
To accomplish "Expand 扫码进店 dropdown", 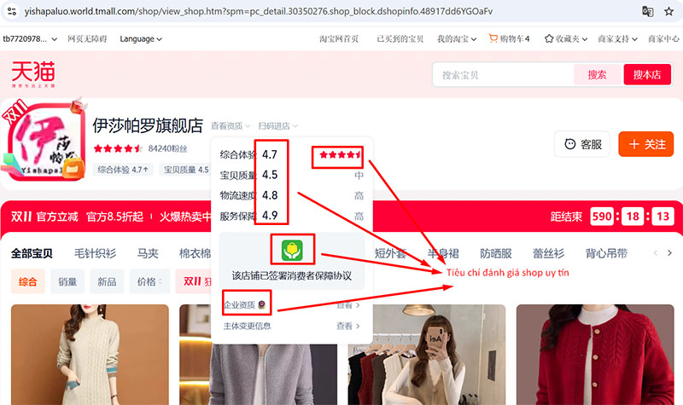I will [x=278, y=126].
